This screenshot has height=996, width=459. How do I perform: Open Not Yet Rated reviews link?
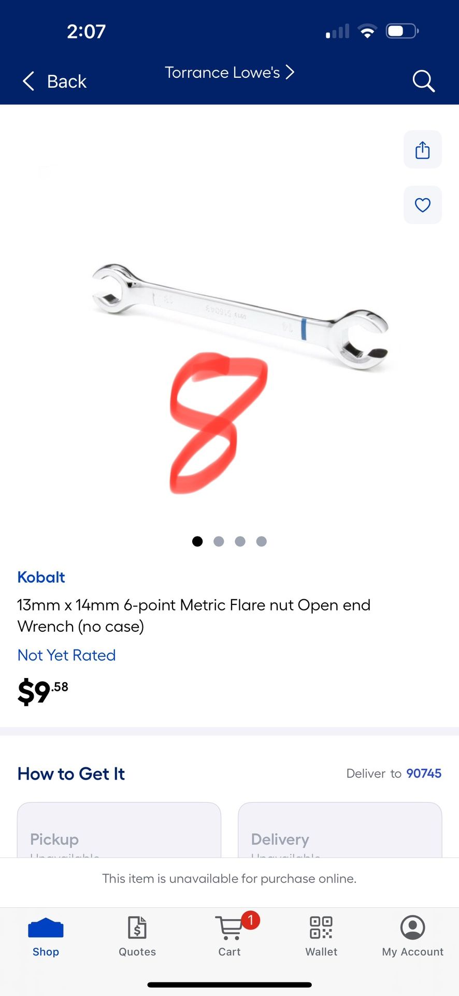click(x=66, y=655)
